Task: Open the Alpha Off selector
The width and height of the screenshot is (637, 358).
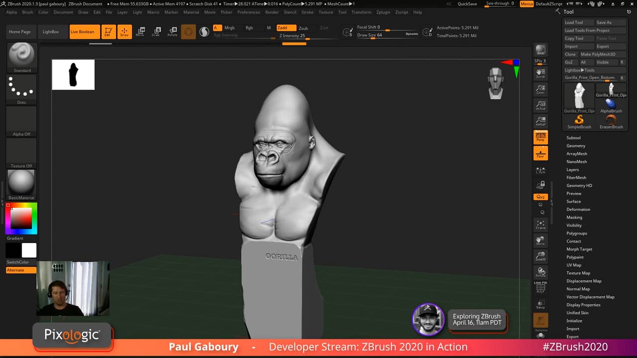Action: (21, 121)
